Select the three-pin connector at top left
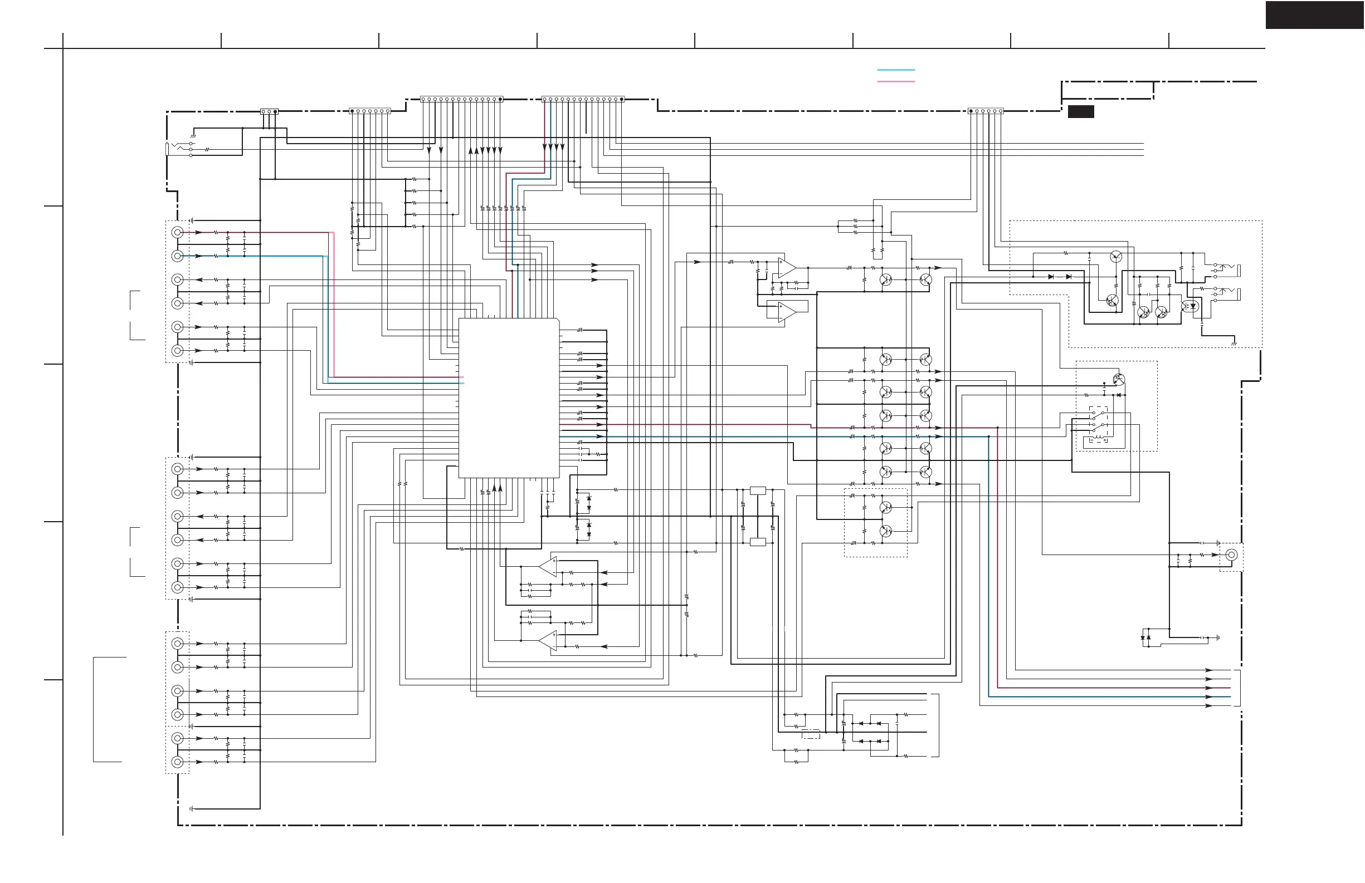Screen dimensions: 1365x883 [269, 112]
